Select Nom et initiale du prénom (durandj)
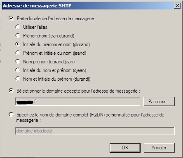 [x=18, y=79]
